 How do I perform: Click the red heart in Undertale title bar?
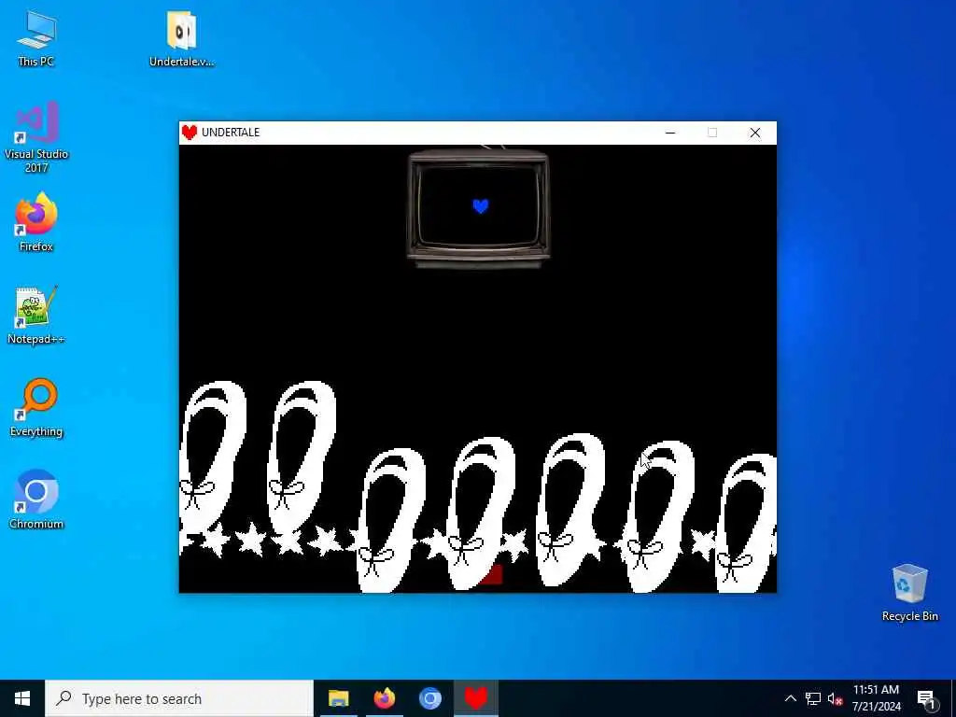pyautogui.click(x=190, y=133)
